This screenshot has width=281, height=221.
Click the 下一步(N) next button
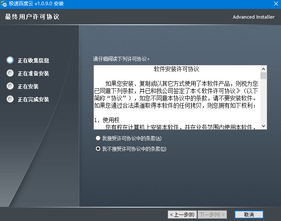coord(212,215)
